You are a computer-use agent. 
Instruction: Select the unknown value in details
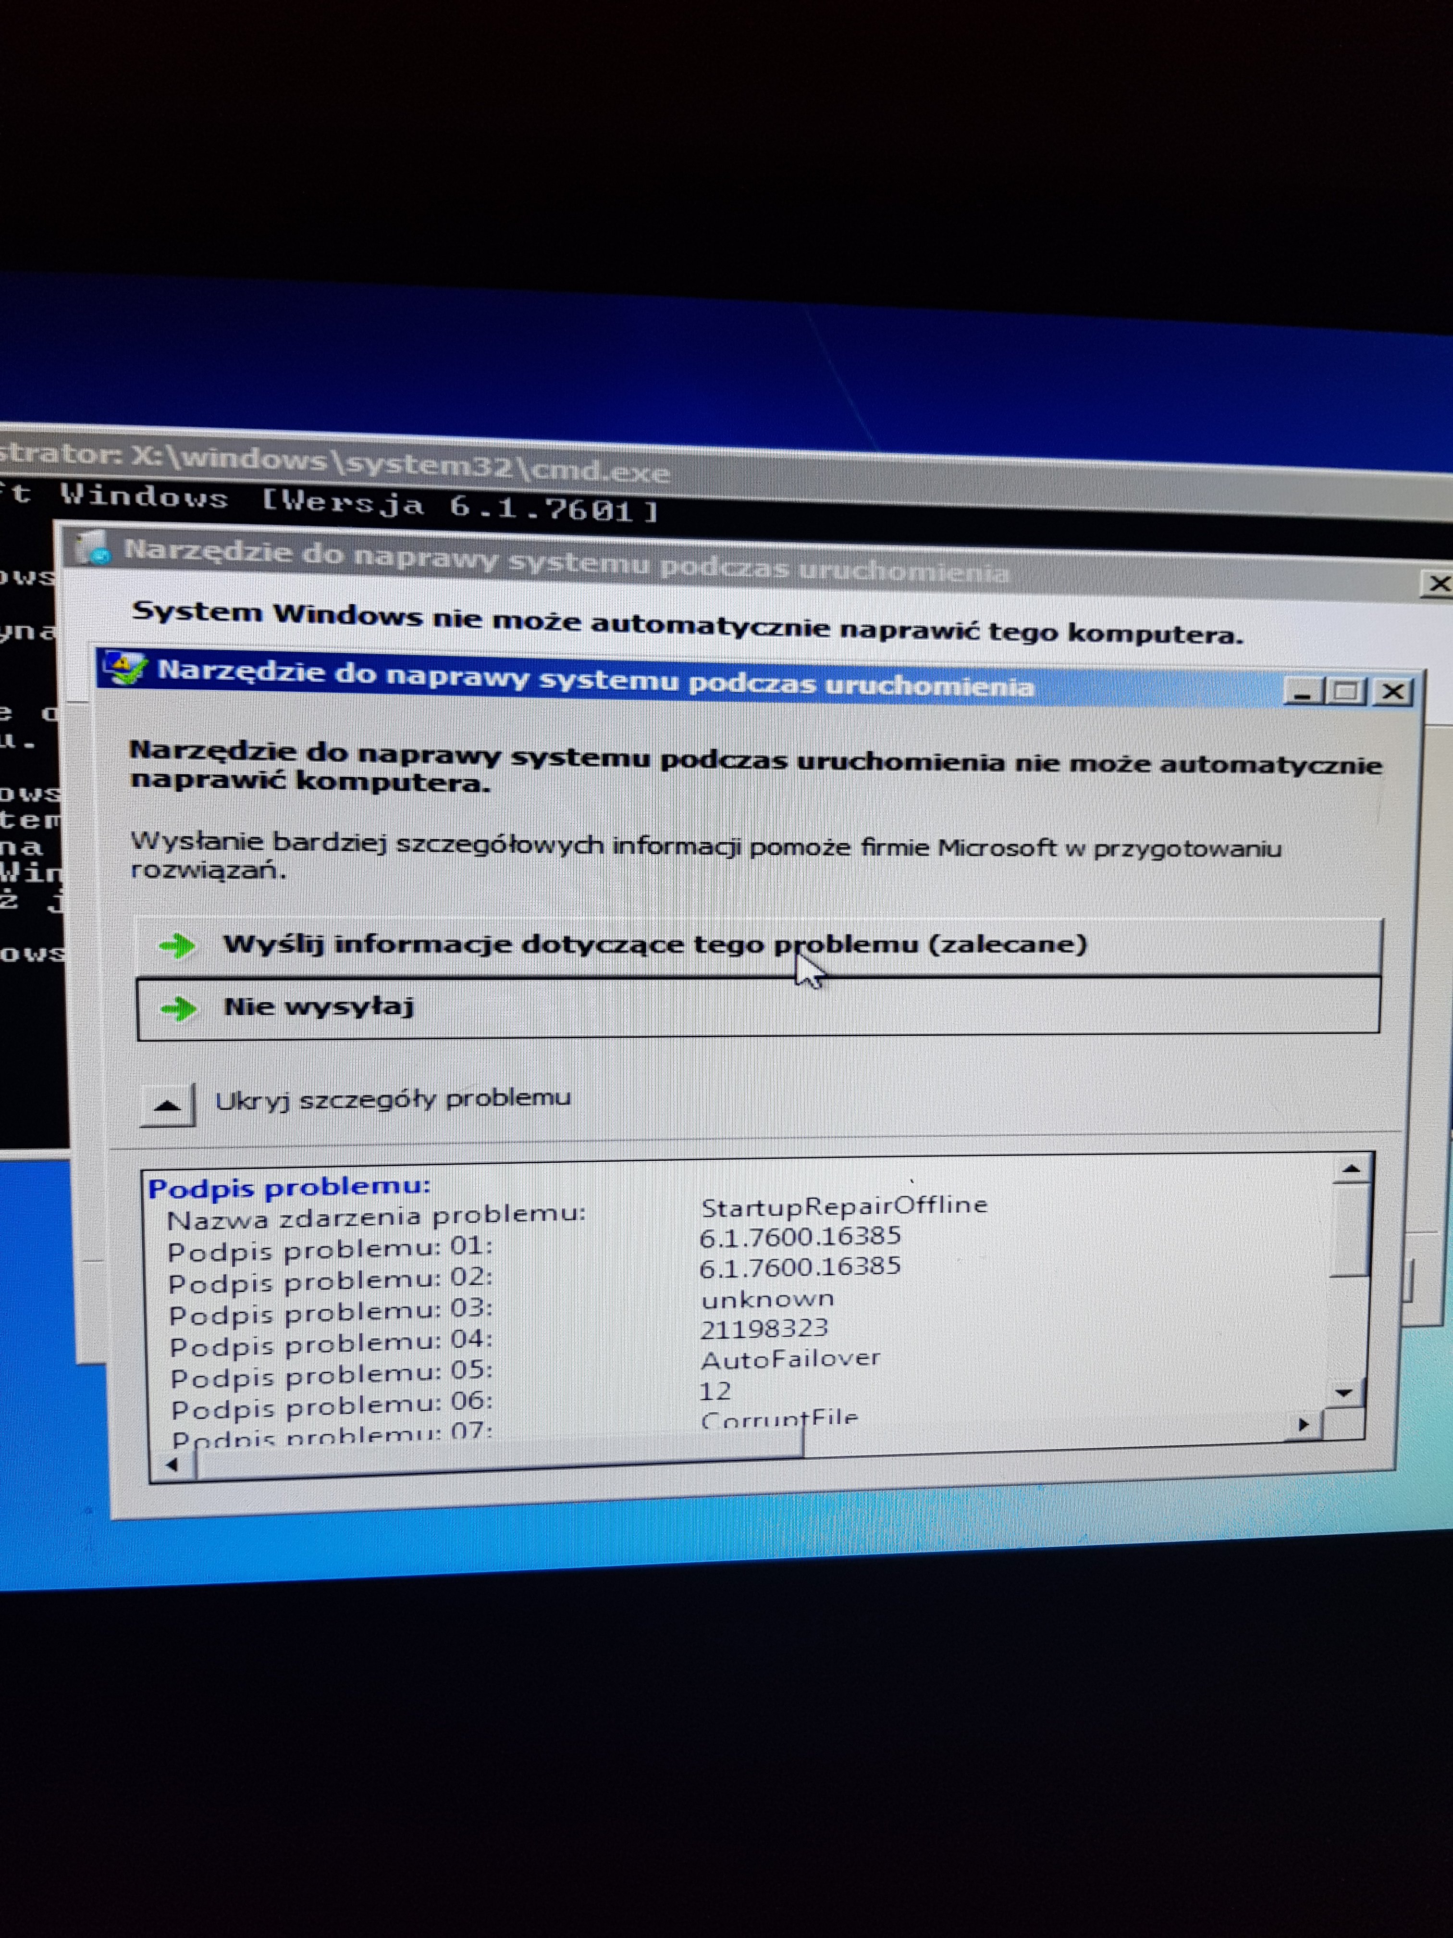coord(767,1298)
